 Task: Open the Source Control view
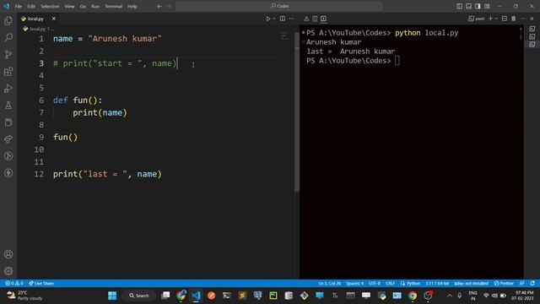[x=8, y=54]
